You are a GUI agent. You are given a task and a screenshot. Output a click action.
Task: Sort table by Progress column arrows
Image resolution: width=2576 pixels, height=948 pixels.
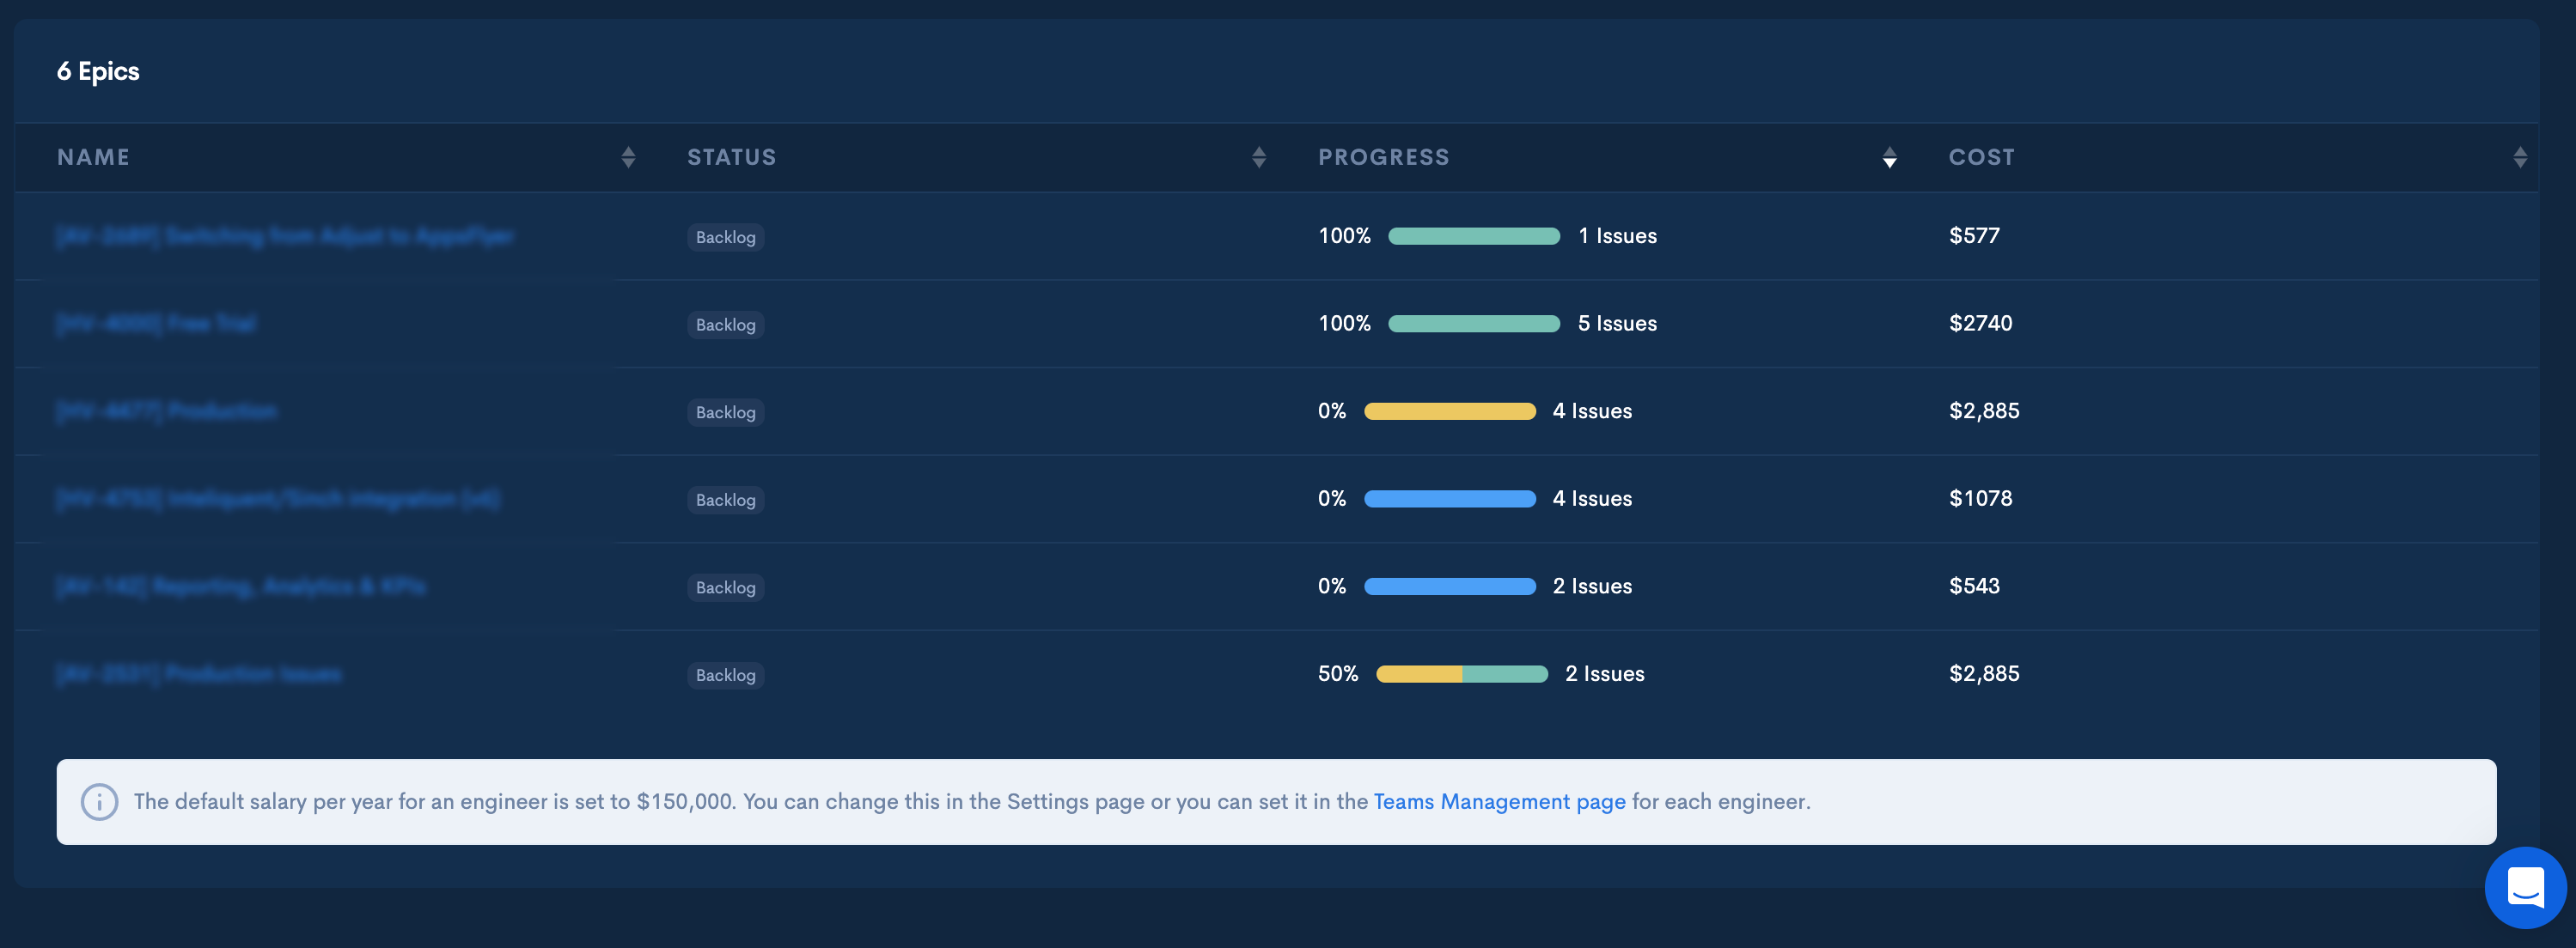coord(1889,157)
